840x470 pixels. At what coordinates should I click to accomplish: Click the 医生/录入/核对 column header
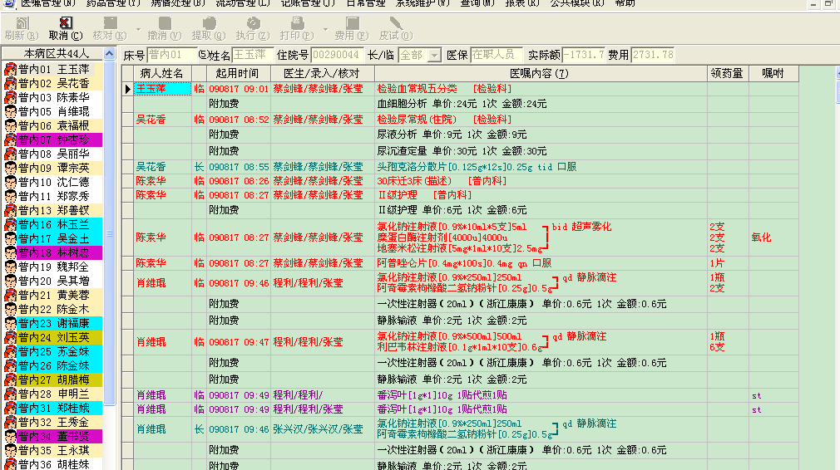tap(322, 73)
